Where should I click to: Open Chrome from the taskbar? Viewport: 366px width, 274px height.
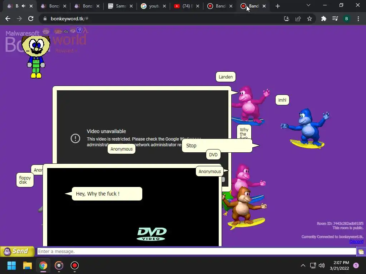tap(43, 265)
